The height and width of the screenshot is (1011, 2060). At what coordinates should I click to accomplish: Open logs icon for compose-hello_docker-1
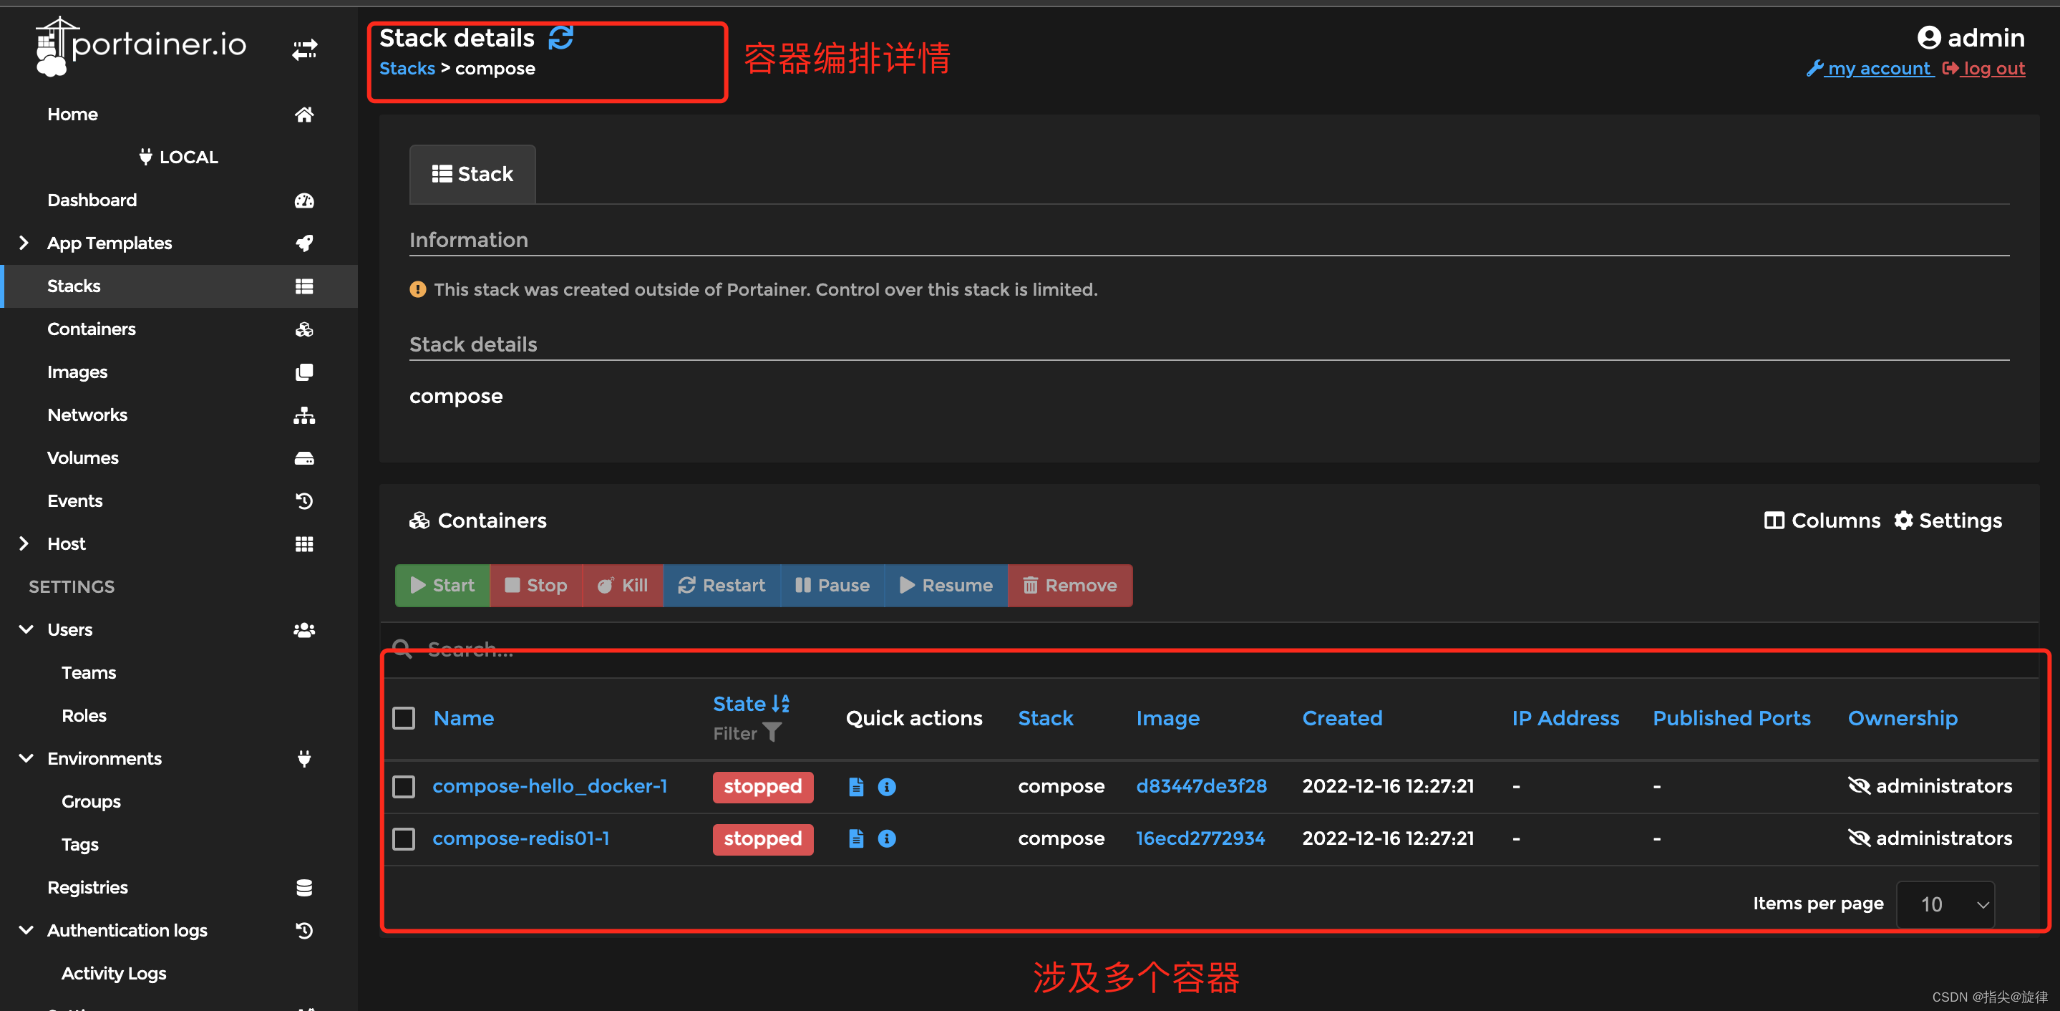(x=855, y=786)
